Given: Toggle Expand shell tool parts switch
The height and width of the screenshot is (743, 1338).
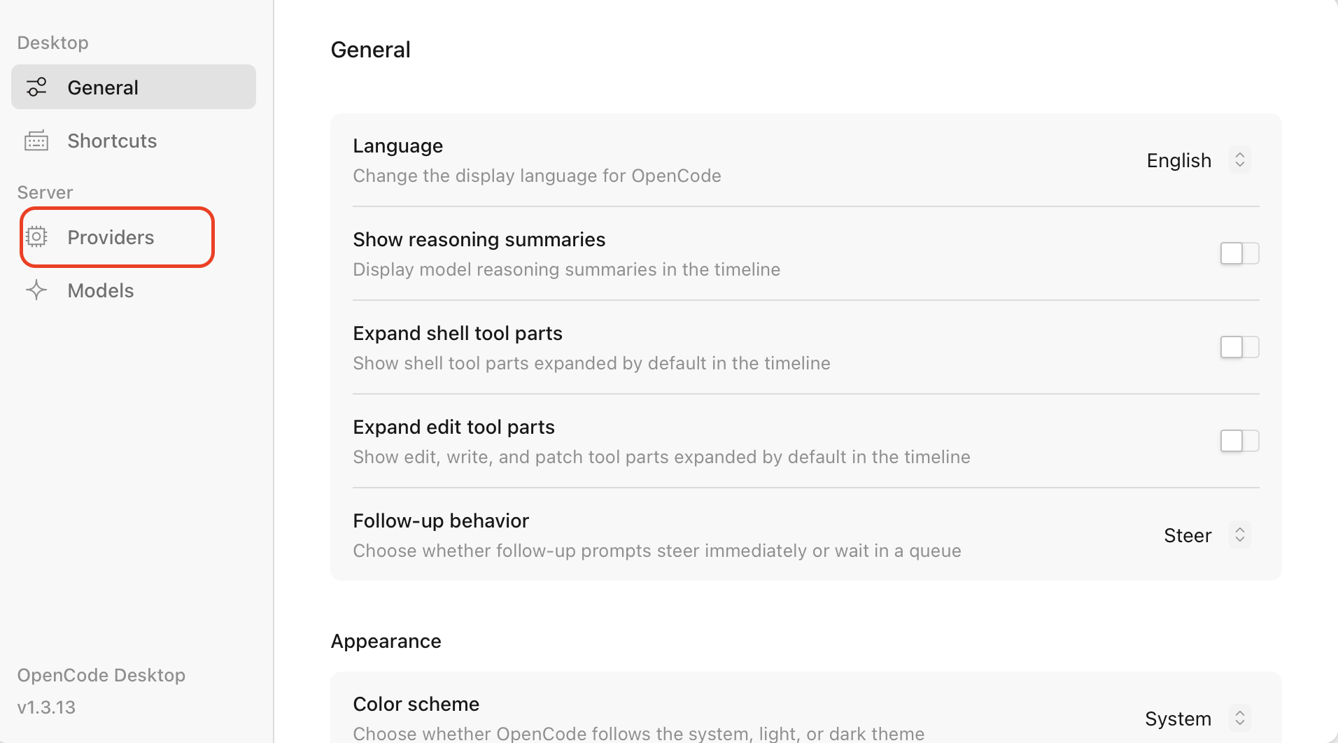Looking at the screenshot, I should coord(1239,347).
